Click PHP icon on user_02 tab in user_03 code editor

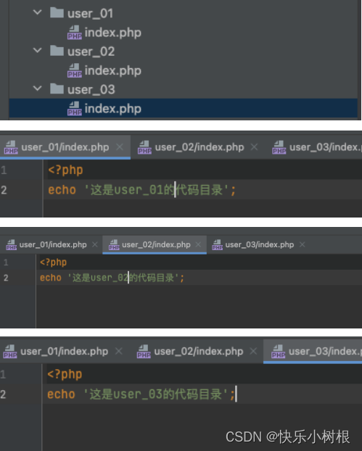144,352
